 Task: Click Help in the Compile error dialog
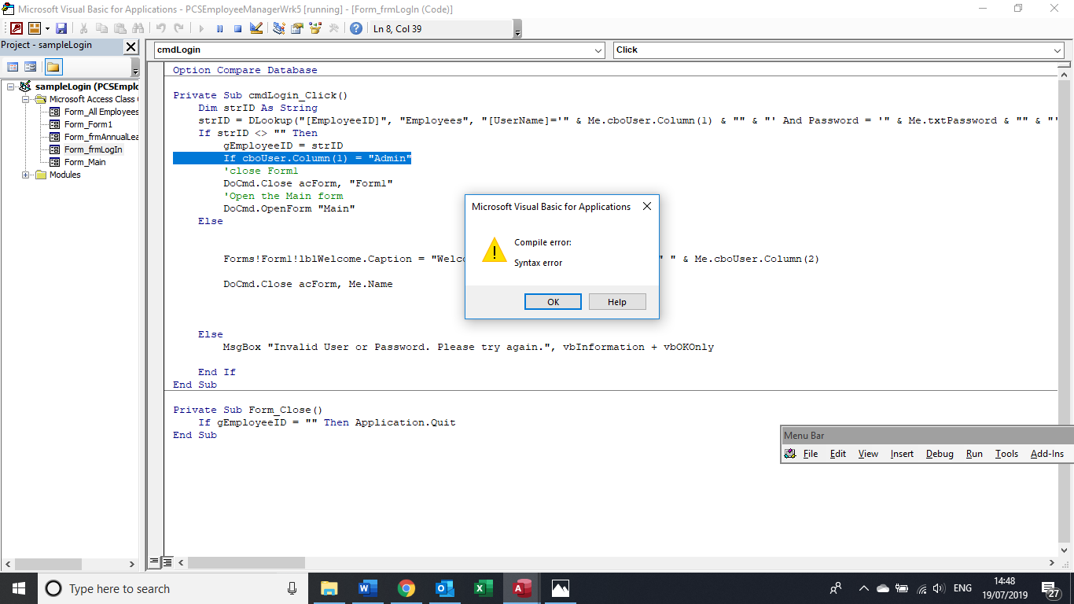click(x=617, y=302)
